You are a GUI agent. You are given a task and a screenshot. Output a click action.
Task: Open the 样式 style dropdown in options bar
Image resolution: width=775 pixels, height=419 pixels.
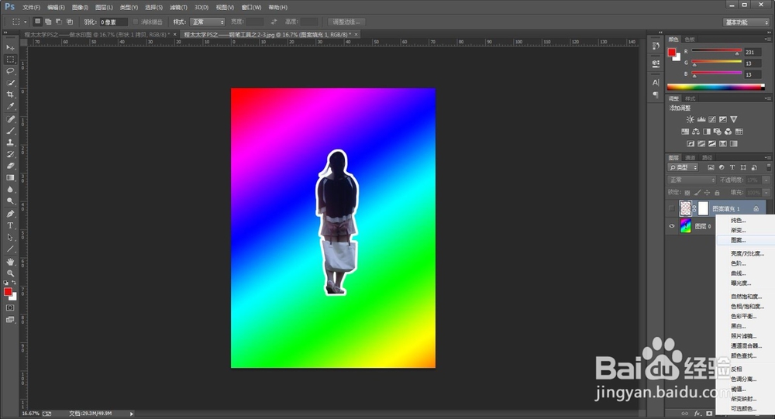(x=208, y=22)
